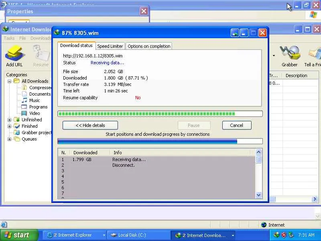Click the IDM list horizontal scroll right arrow
This screenshot has width=321, height=241.
(x=315, y=199)
